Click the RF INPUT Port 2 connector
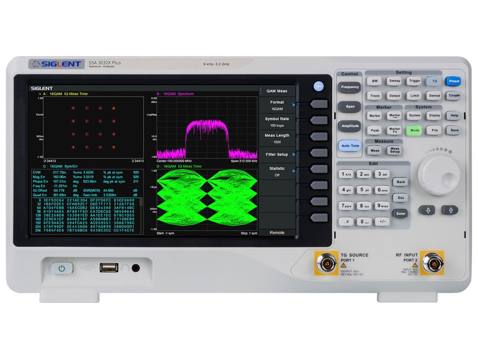 tap(432, 263)
